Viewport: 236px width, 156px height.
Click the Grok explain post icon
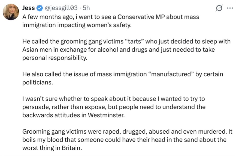point(219,9)
